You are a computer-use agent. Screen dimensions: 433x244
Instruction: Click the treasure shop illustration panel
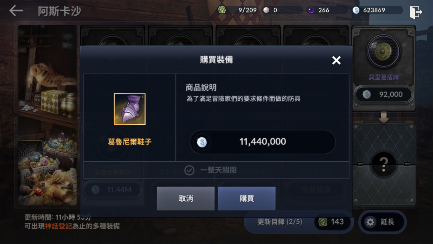pyautogui.click(x=48, y=115)
